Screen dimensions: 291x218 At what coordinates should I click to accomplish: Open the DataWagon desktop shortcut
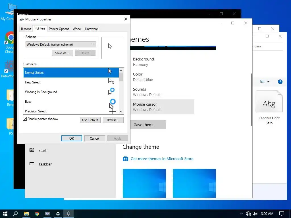click(x=8, y=69)
